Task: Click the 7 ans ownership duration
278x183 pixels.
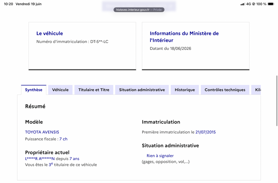Action: 74,159
